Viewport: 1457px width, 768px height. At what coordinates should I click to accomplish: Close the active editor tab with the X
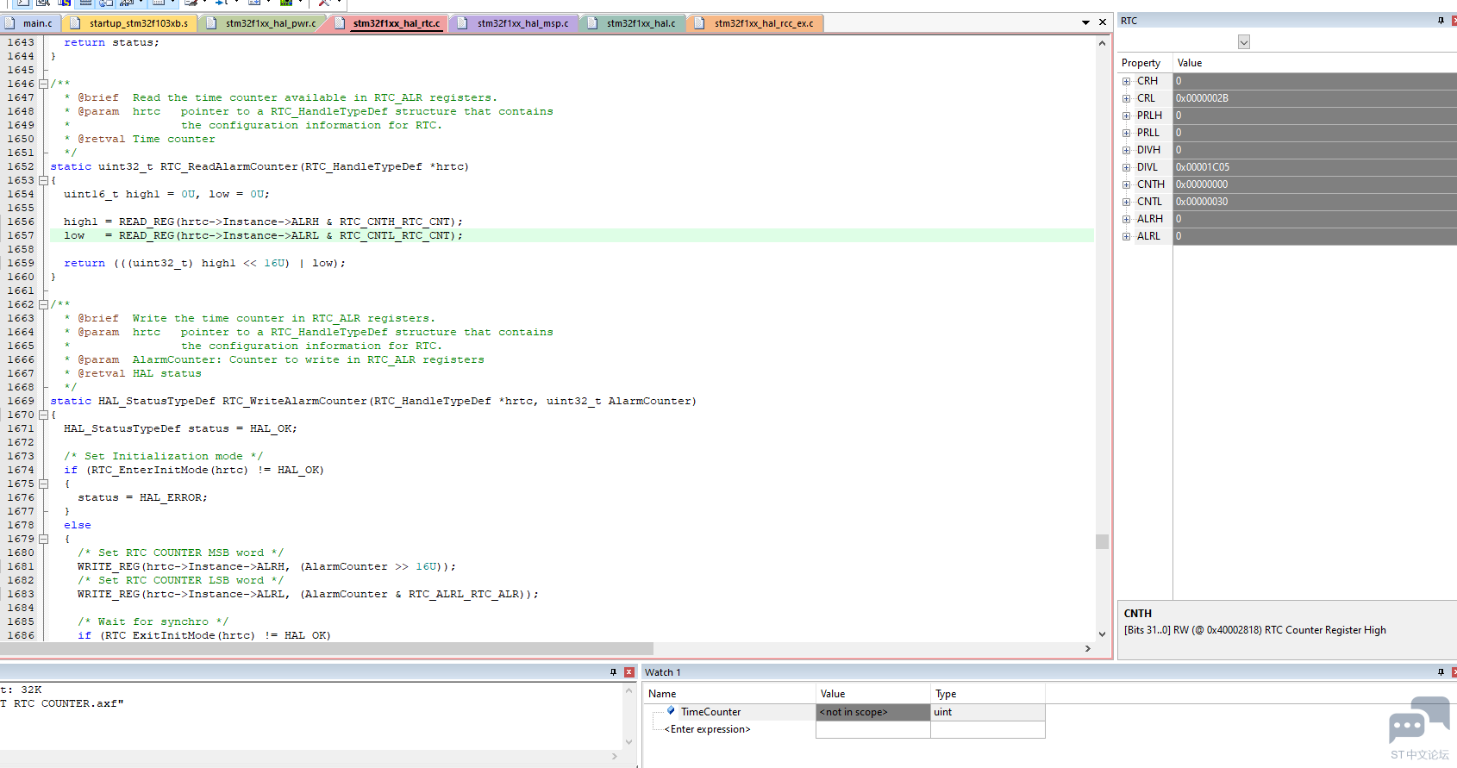coord(1103,22)
